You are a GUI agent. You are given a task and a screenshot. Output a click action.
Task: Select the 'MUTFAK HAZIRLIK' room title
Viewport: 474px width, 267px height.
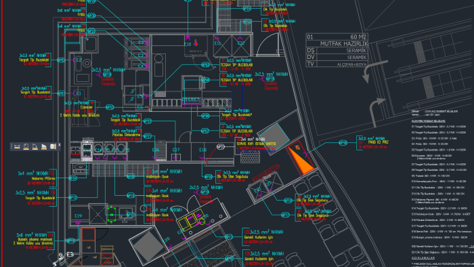point(344,44)
